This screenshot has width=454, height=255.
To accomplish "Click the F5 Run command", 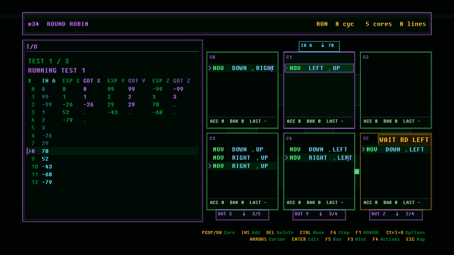I will (333, 239).
